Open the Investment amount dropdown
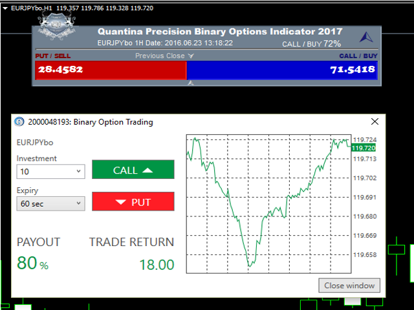This screenshot has height=310, width=414. click(50, 172)
